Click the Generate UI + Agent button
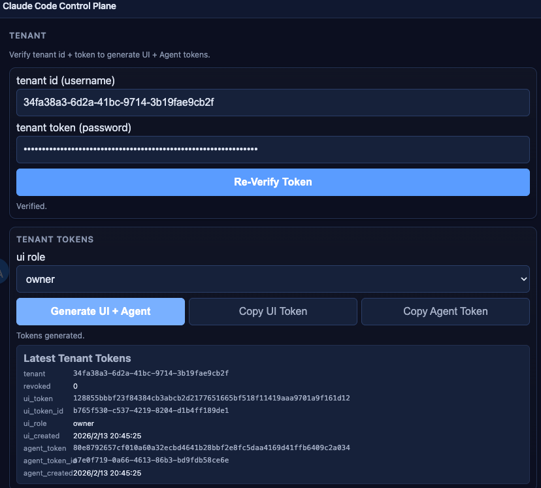This screenshot has width=541, height=488. point(101,312)
